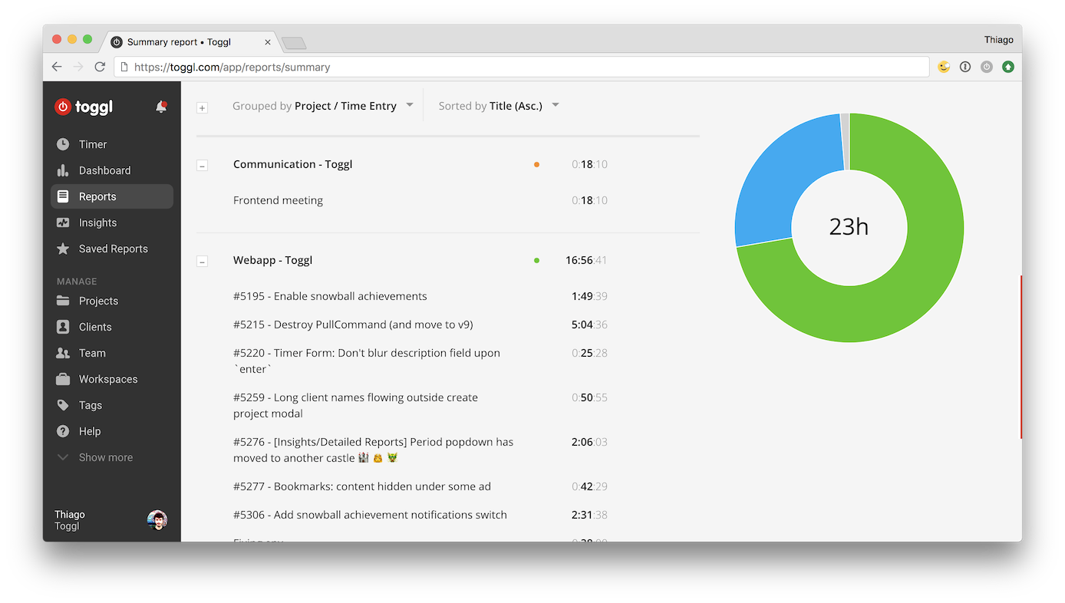Click the browser address bar

522,67
